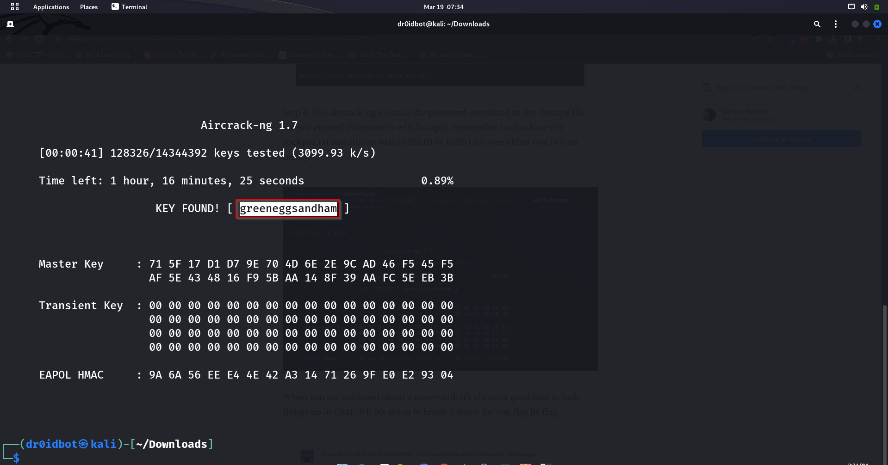Image resolution: width=888 pixels, height=465 pixels.
Task: Click the highlighted greeneggsandham key
Action: point(288,209)
